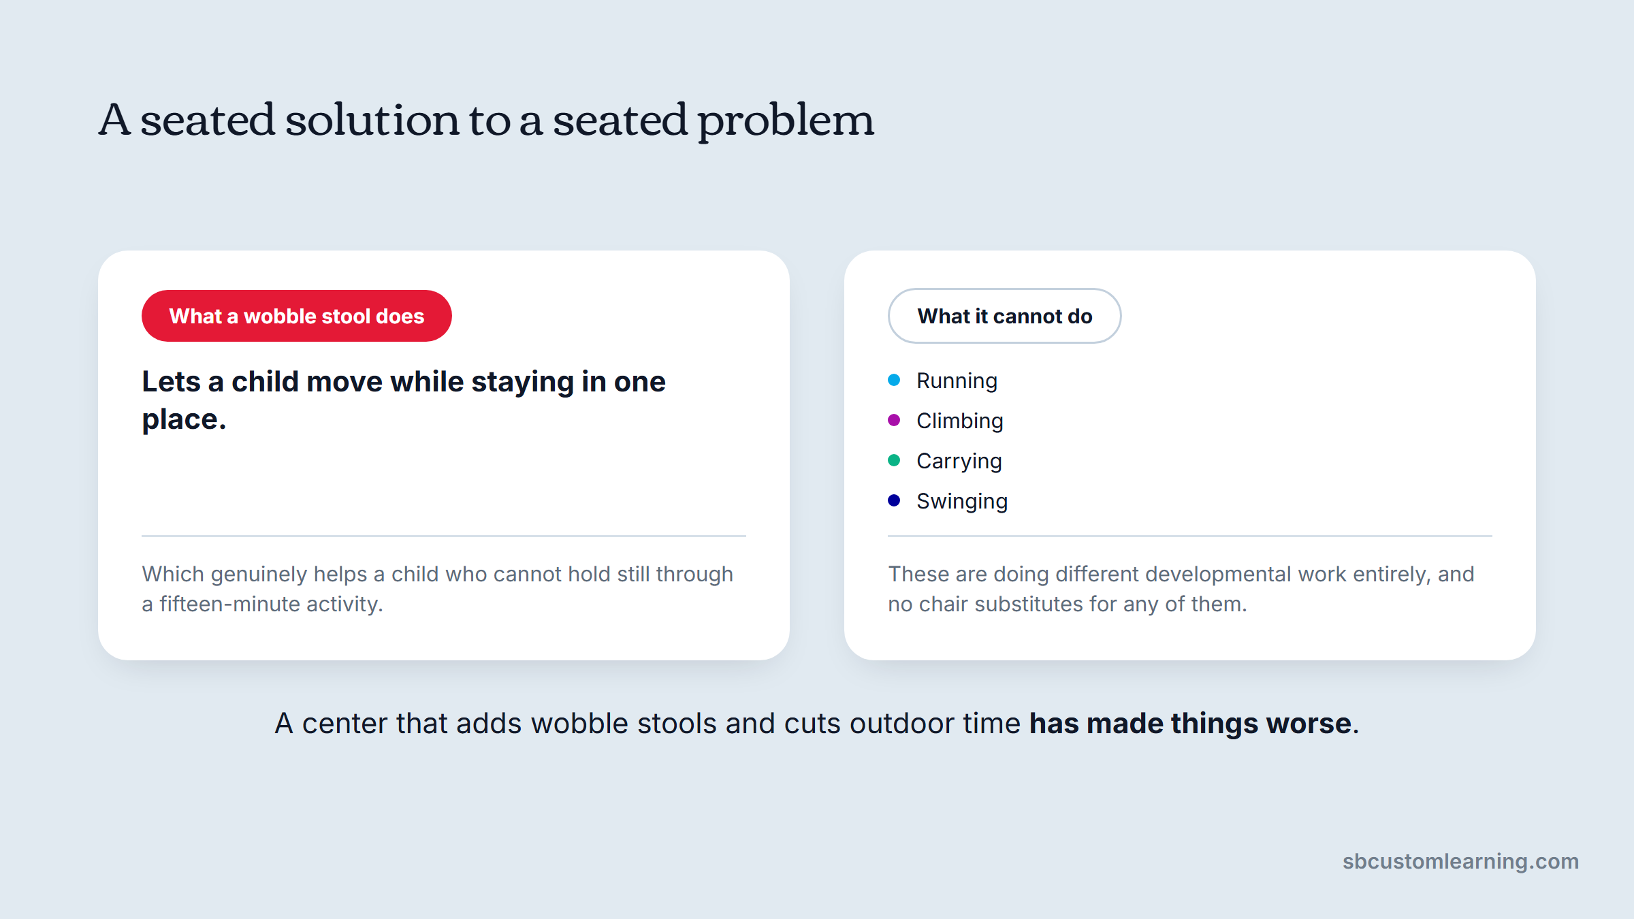The height and width of the screenshot is (919, 1634).
Task: Click the 'What it cannot do' outlined pill
Action: tap(1004, 316)
